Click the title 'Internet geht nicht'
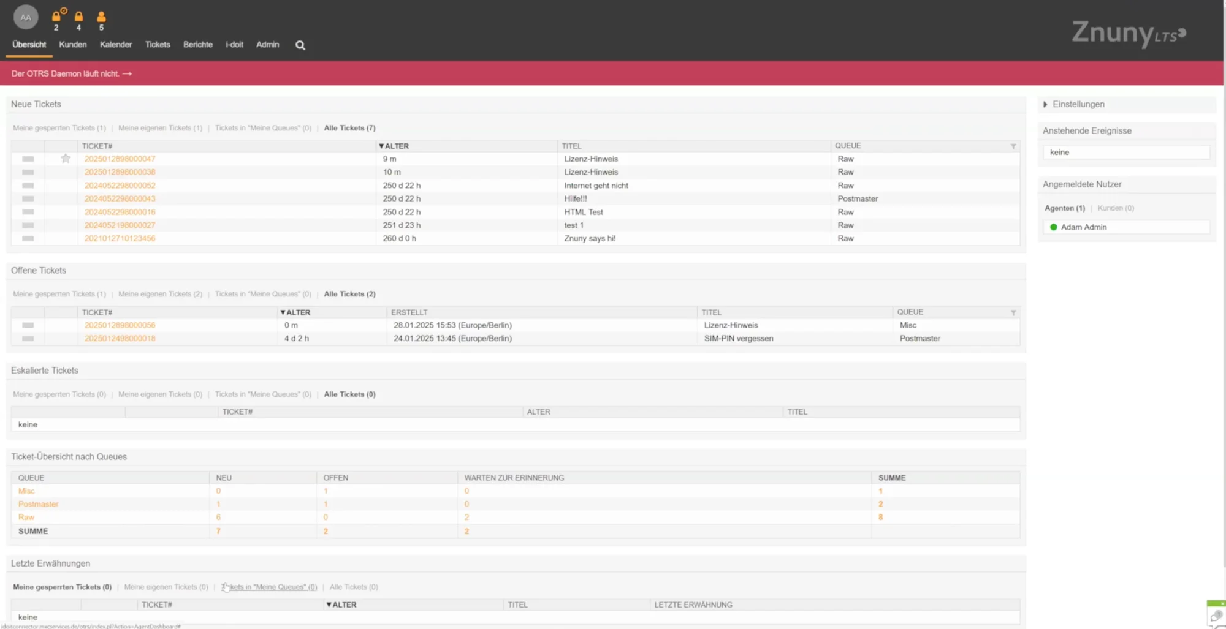 tap(596, 186)
